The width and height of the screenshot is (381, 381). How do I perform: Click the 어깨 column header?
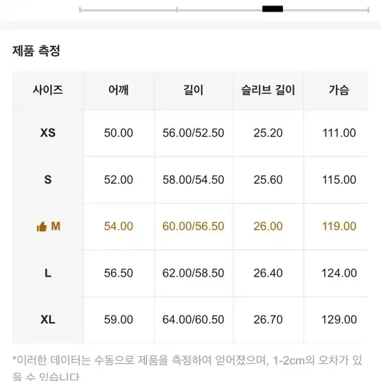[x=119, y=90]
